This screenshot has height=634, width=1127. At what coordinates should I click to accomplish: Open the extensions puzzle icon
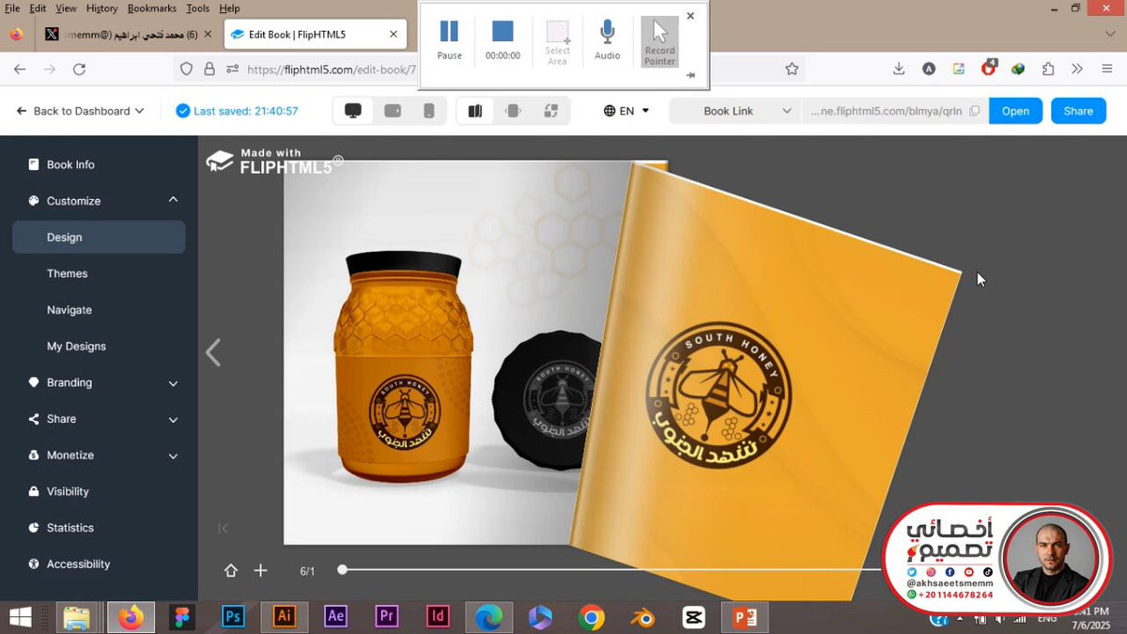tap(1048, 69)
